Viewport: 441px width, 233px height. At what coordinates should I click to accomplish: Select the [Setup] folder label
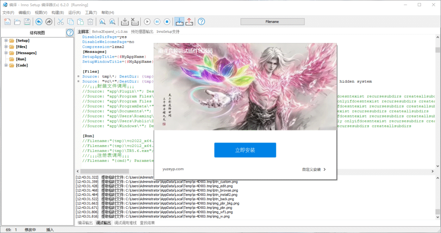(x=22, y=40)
